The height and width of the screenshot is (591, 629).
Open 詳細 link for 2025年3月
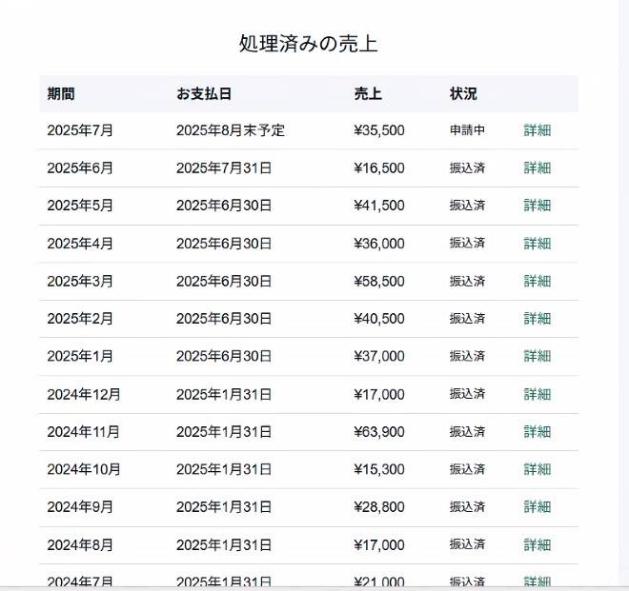pyautogui.click(x=537, y=282)
